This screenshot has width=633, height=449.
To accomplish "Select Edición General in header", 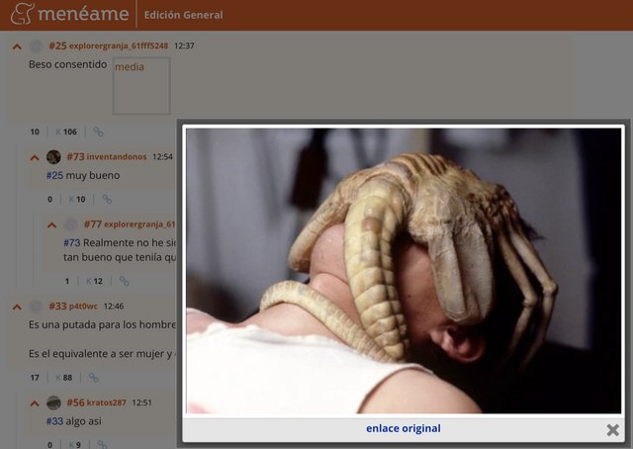I will pos(183,15).
